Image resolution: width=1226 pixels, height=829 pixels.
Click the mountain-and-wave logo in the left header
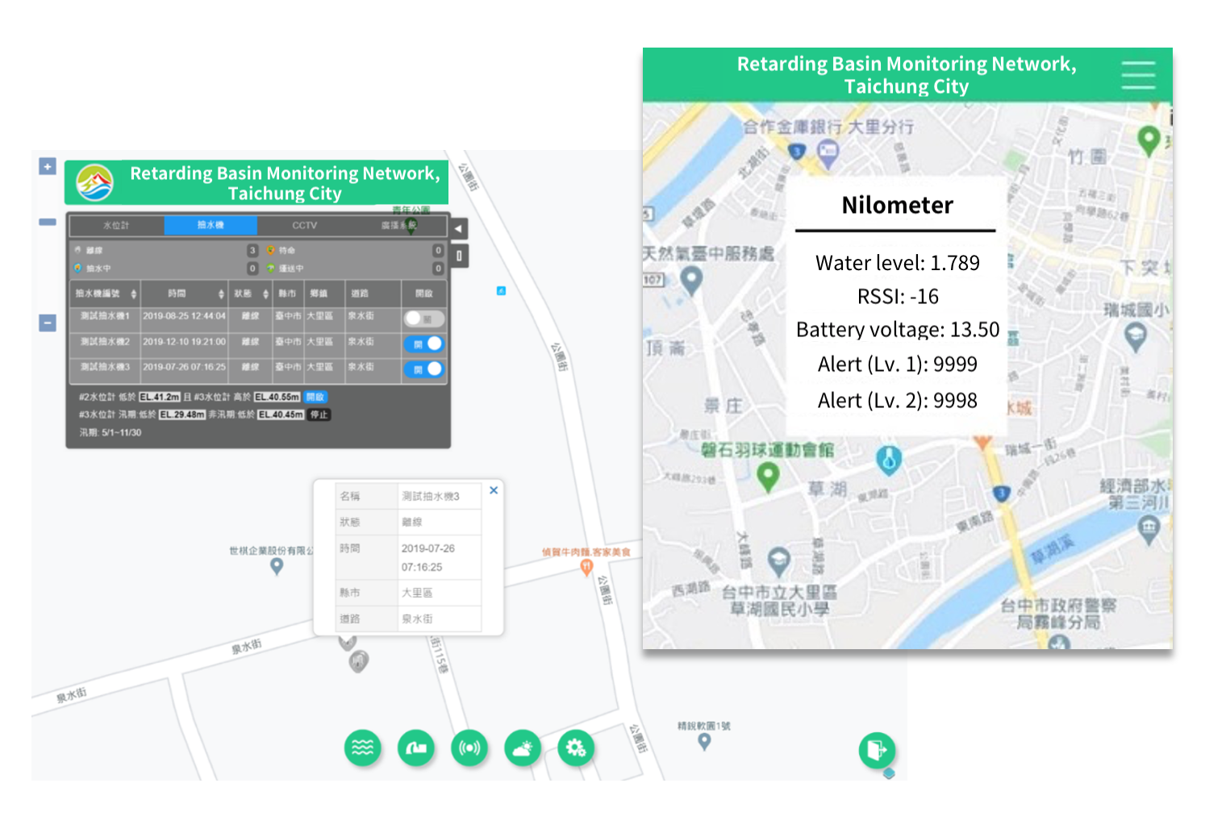click(94, 183)
